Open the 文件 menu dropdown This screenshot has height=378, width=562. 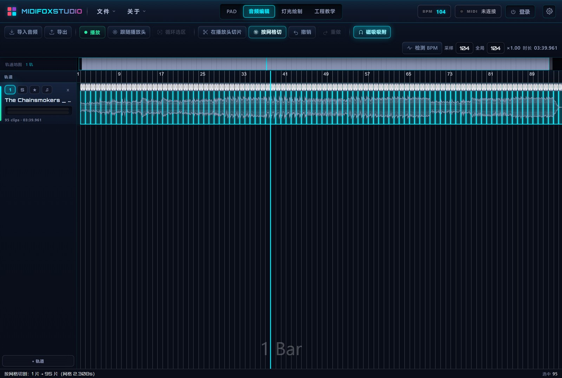tap(106, 12)
